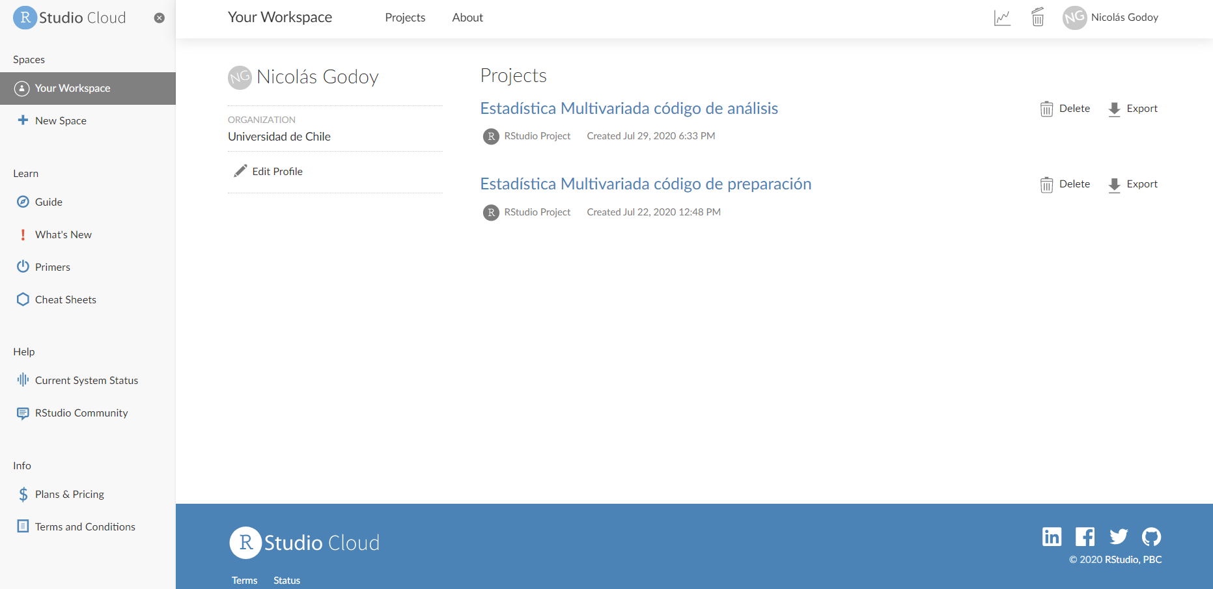Switch to the About tab
Viewport: 1213px width, 589px height.
pos(467,18)
